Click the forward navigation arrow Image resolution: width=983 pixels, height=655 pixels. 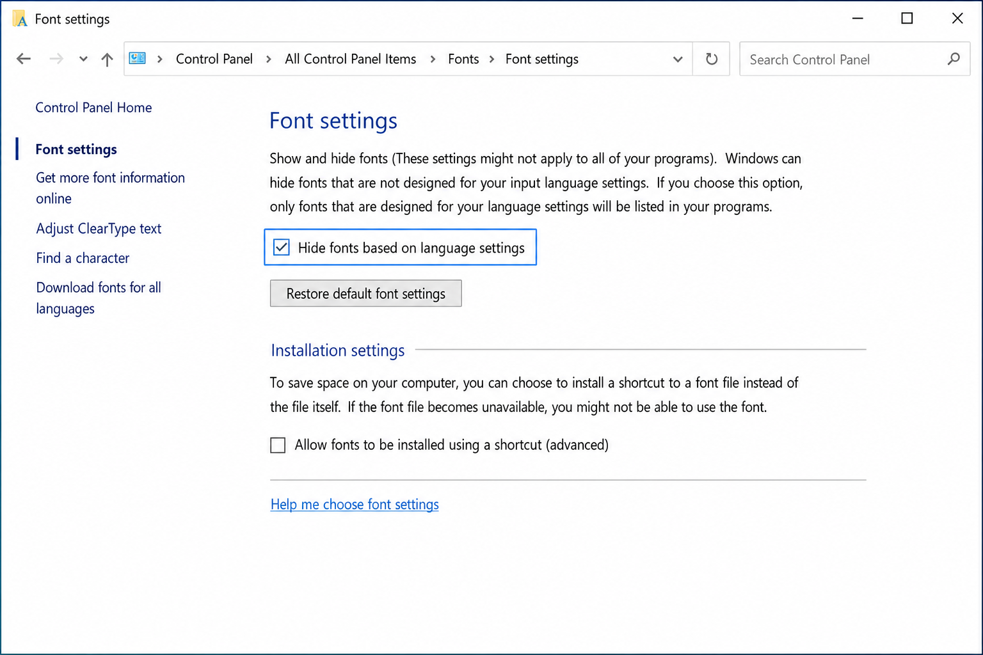click(x=56, y=59)
